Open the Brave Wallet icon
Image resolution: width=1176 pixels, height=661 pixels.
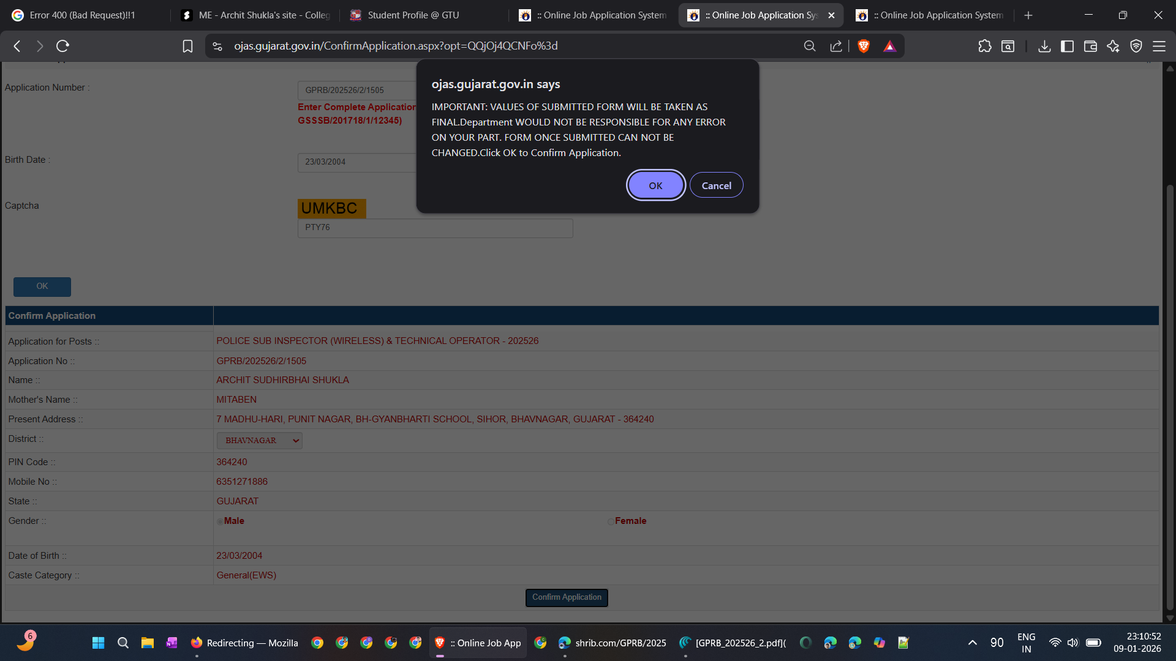point(1090,46)
